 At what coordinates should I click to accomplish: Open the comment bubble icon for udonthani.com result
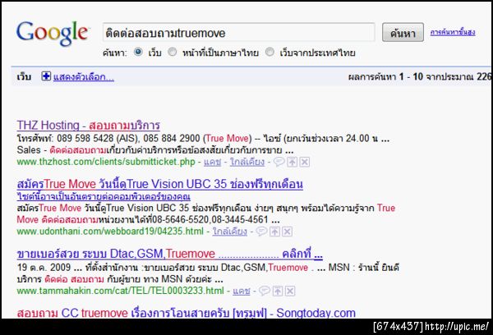click(x=261, y=232)
